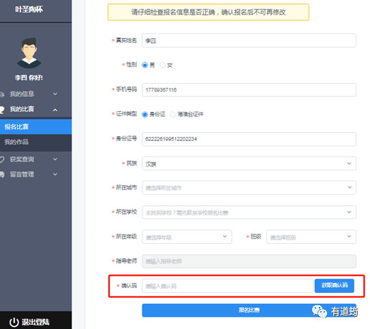Open the 民族 dropdown showing 汉族
This screenshot has height=329, width=370.
click(249, 163)
